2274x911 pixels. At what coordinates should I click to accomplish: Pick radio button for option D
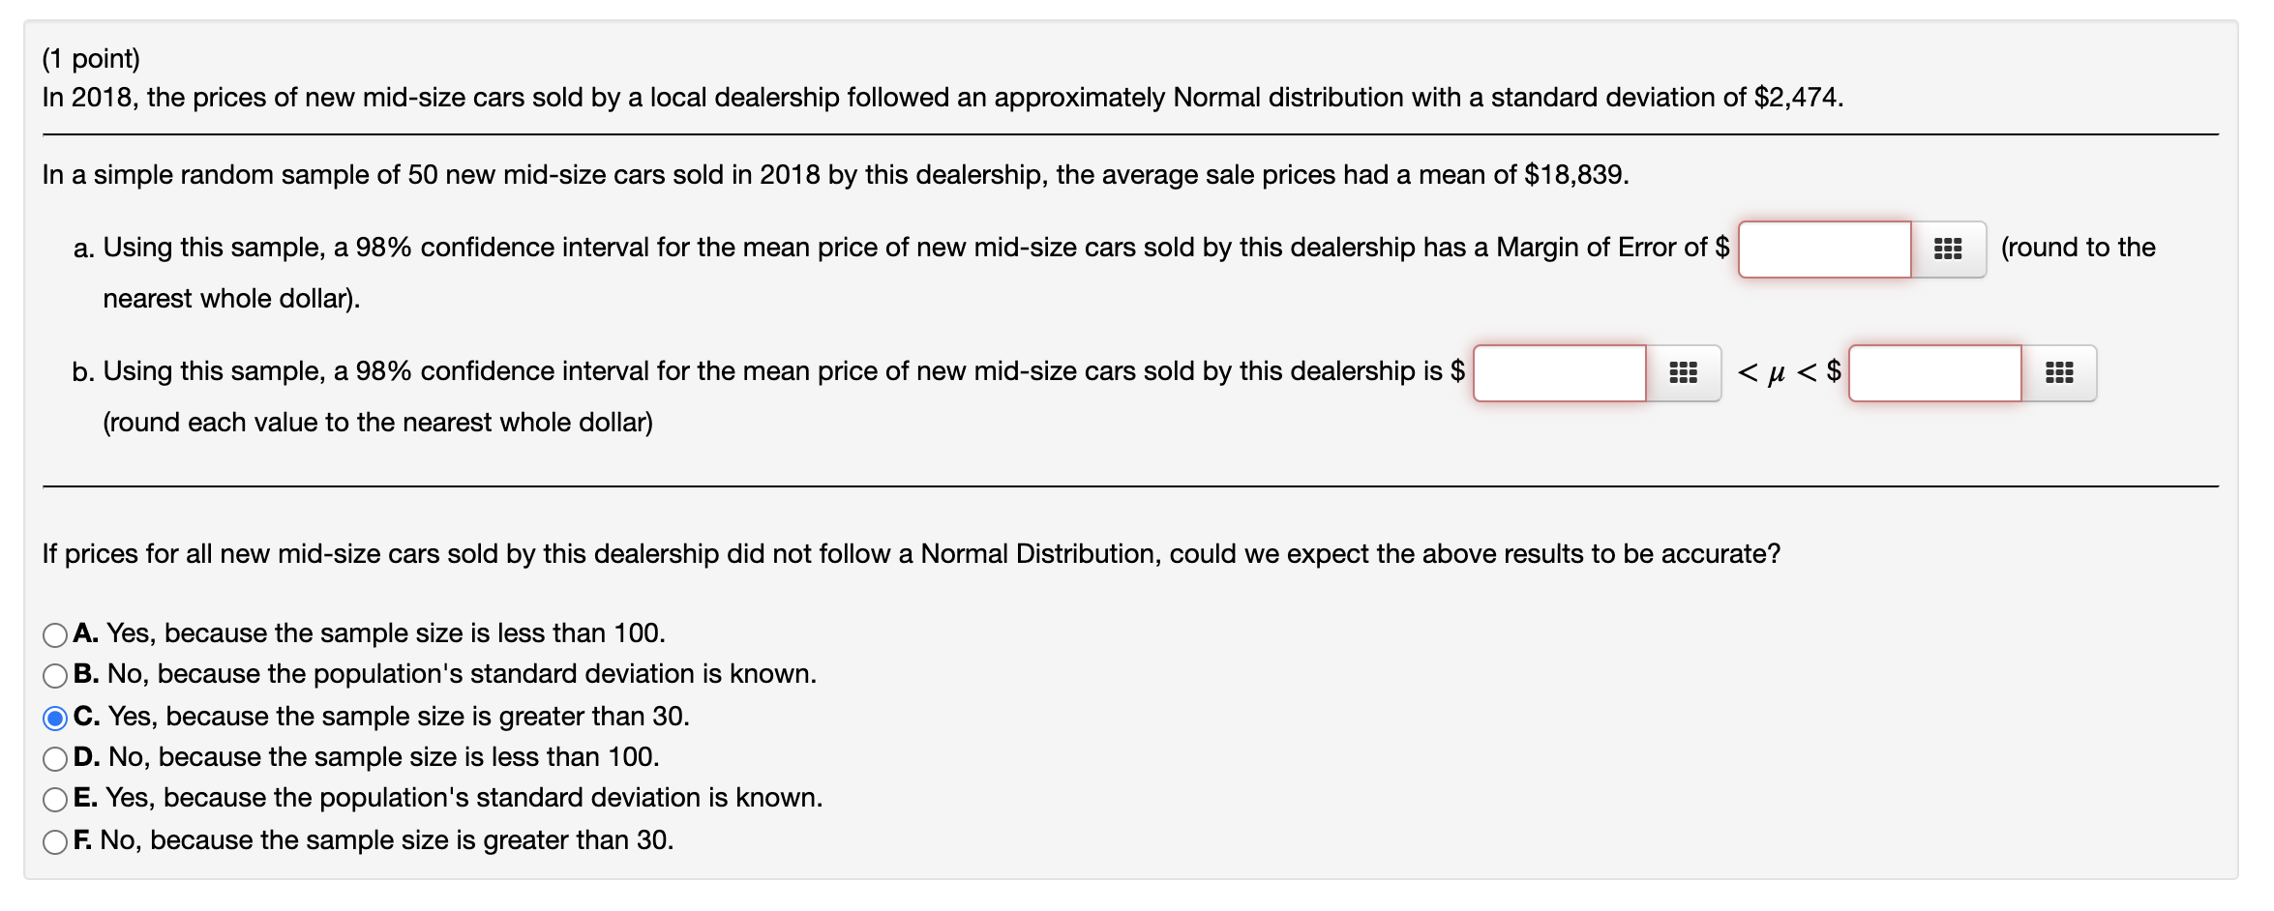(x=55, y=758)
